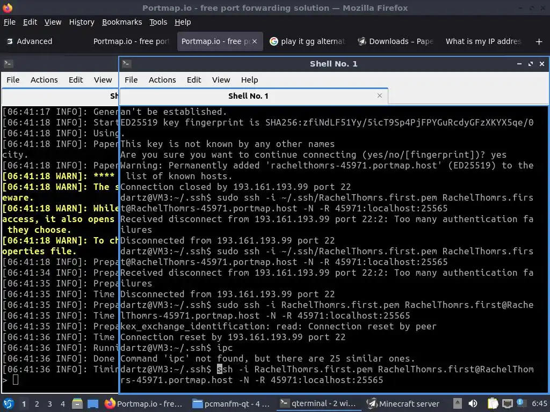Open the Firefox View menu

click(x=53, y=22)
